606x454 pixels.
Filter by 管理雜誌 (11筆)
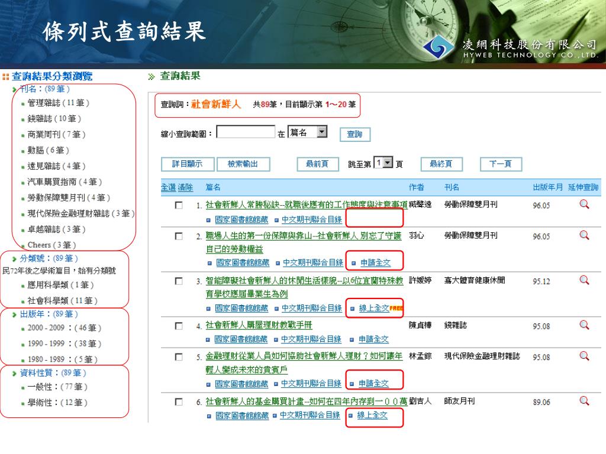[58, 103]
